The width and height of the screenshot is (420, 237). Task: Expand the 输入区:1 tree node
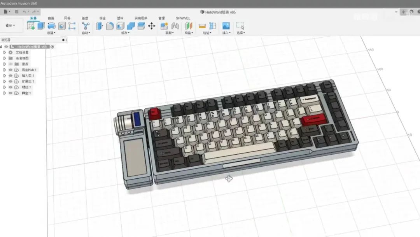4,76
